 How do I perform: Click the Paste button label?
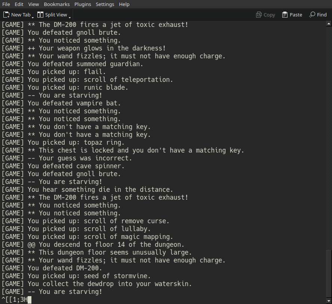coord(296,15)
